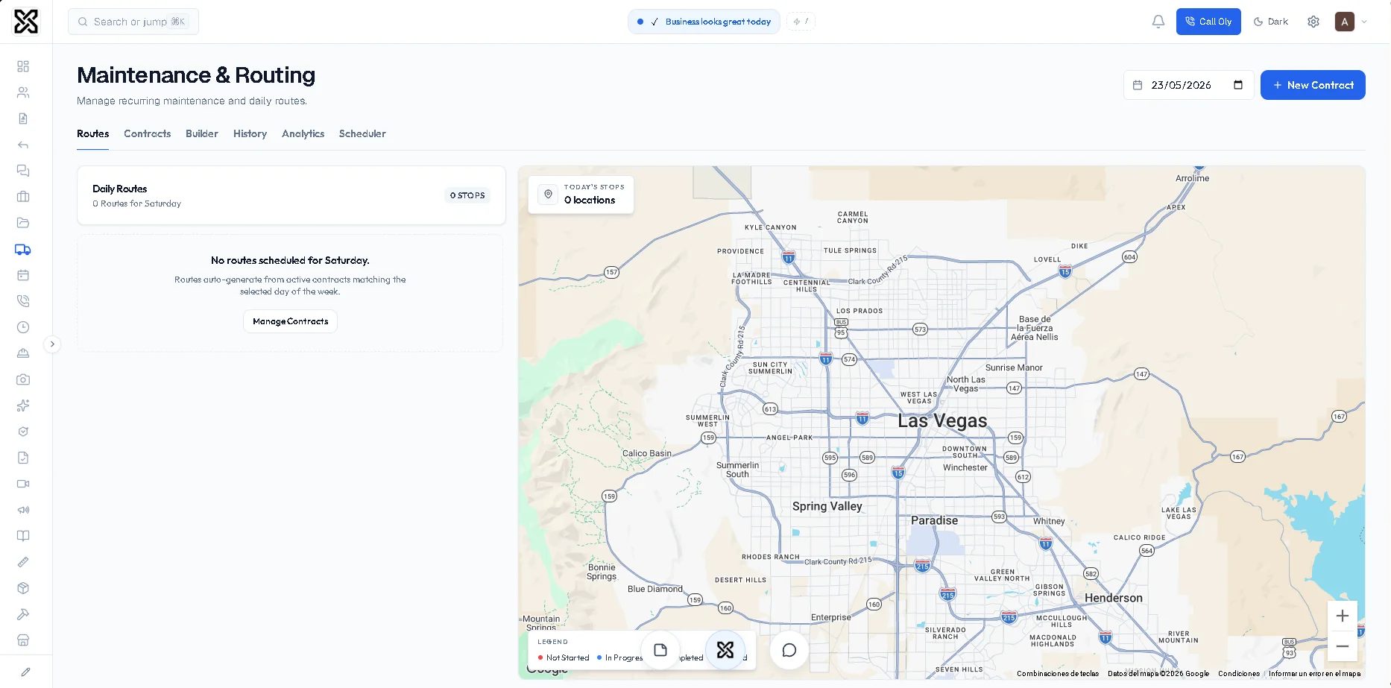Open the user avatar dropdown

[1351, 22]
